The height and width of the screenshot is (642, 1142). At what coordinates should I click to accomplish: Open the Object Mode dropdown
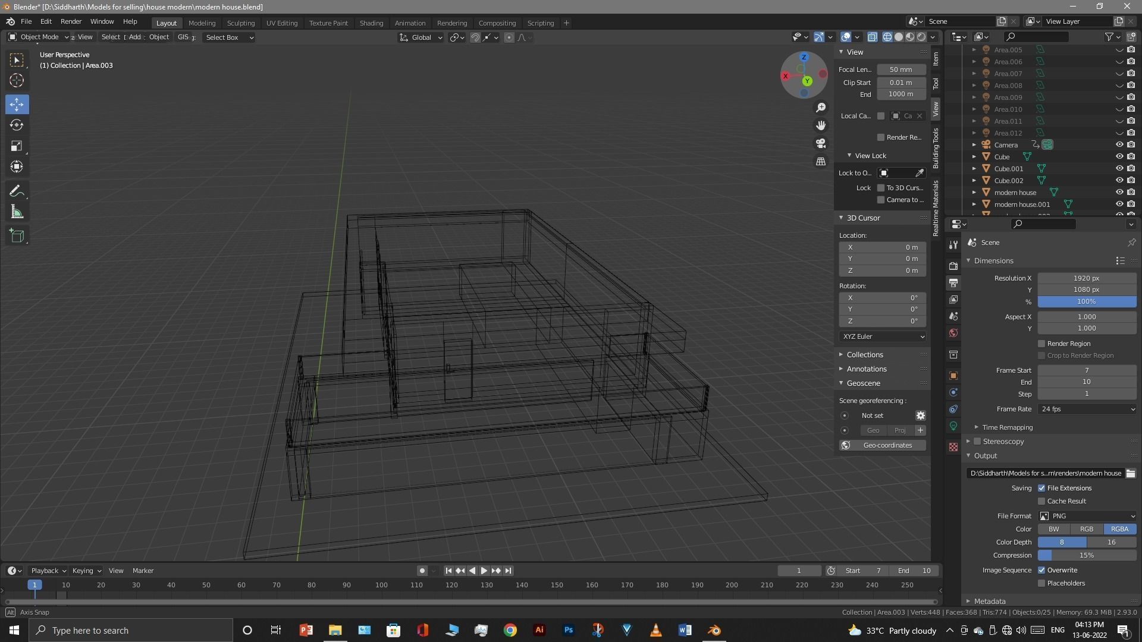(39, 37)
